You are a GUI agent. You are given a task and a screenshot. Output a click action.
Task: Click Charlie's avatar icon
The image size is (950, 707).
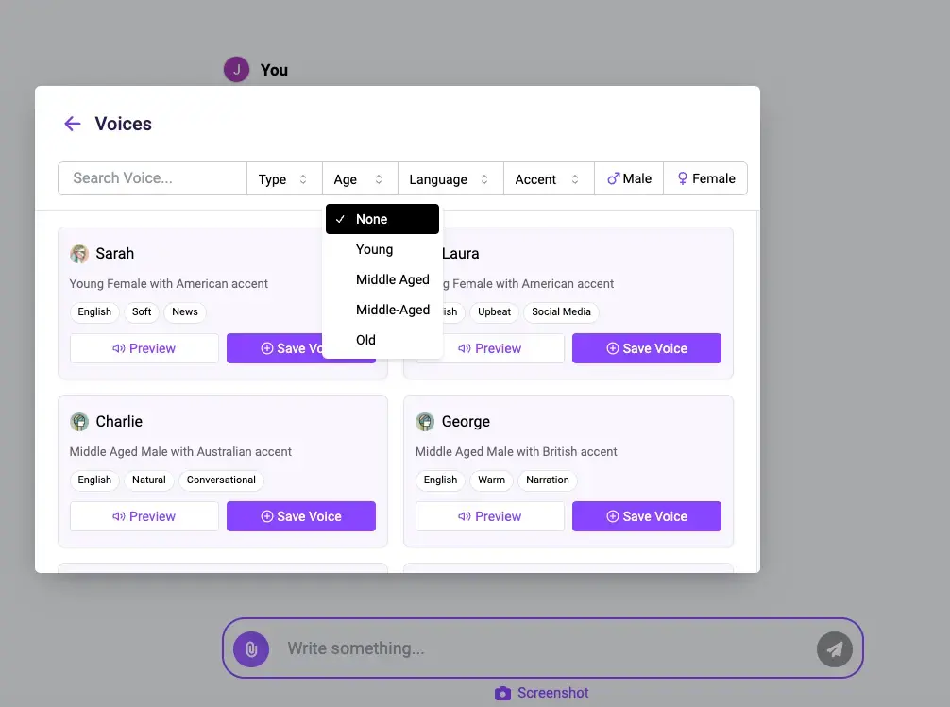(x=79, y=422)
